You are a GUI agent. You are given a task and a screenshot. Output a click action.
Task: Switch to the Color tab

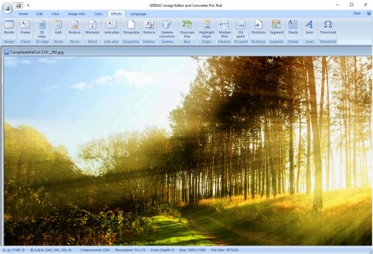point(98,14)
